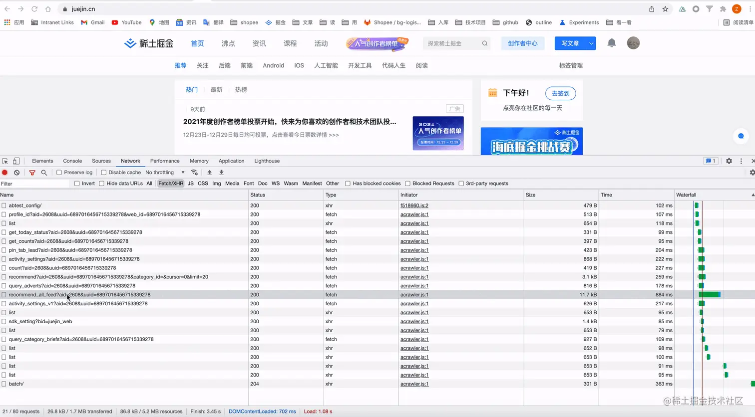
Task: Bookmark this page with star icon
Action: 665,9
